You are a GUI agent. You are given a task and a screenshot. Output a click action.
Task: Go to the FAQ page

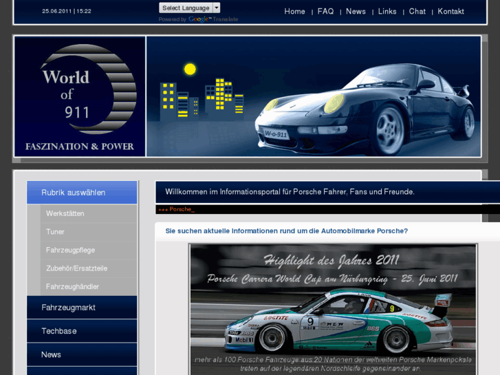(x=325, y=12)
